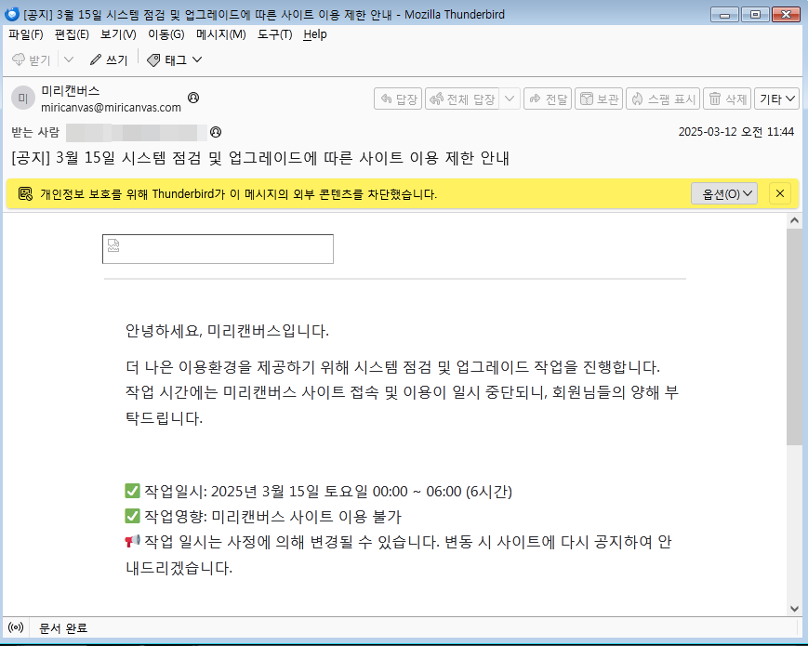Click the 받기 get messages button
Image resolution: width=808 pixels, height=646 pixels.
coord(32,59)
